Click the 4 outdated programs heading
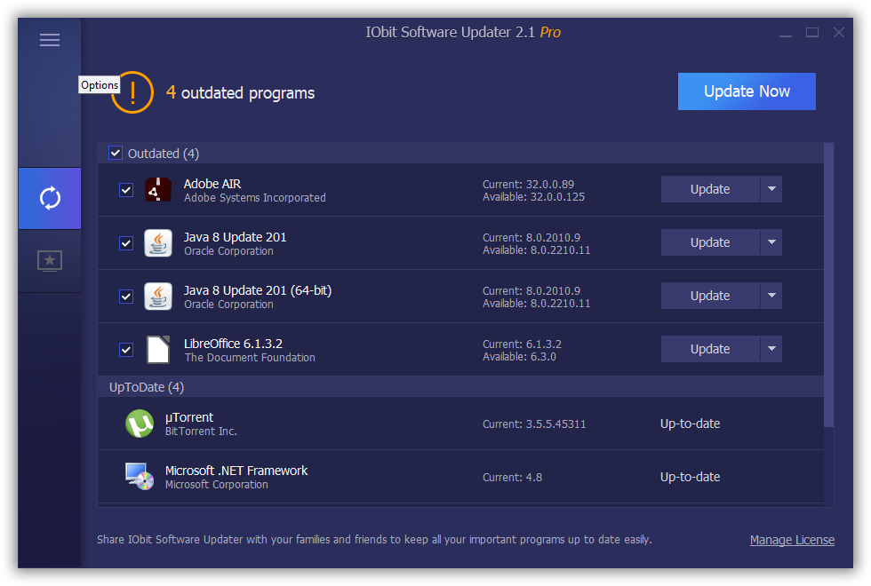 pyautogui.click(x=241, y=92)
